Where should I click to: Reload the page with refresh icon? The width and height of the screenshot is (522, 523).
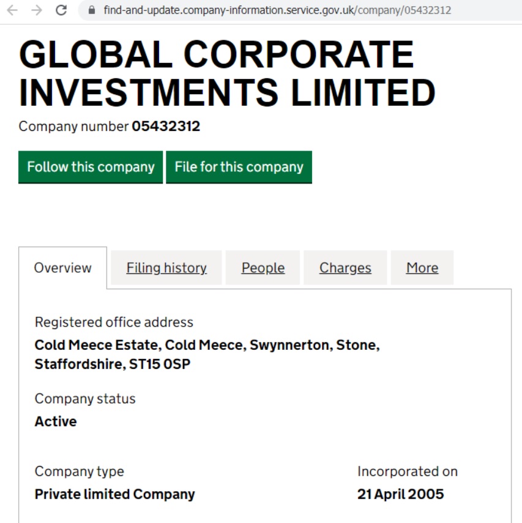point(61,10)
